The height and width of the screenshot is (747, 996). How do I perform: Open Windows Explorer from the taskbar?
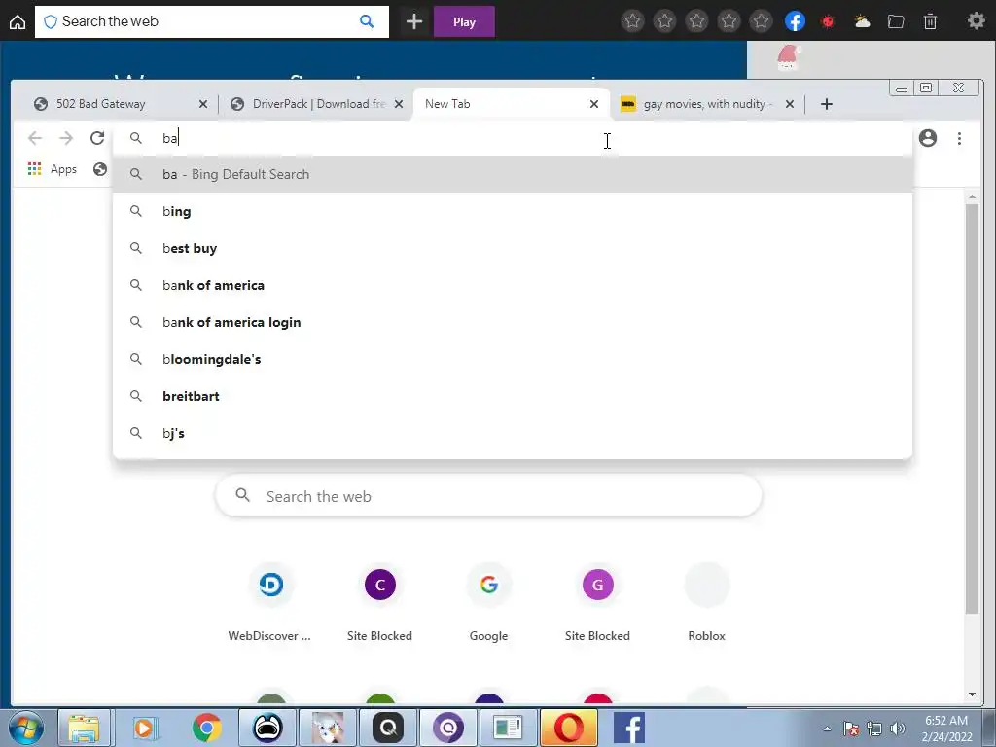pos(84,728)
